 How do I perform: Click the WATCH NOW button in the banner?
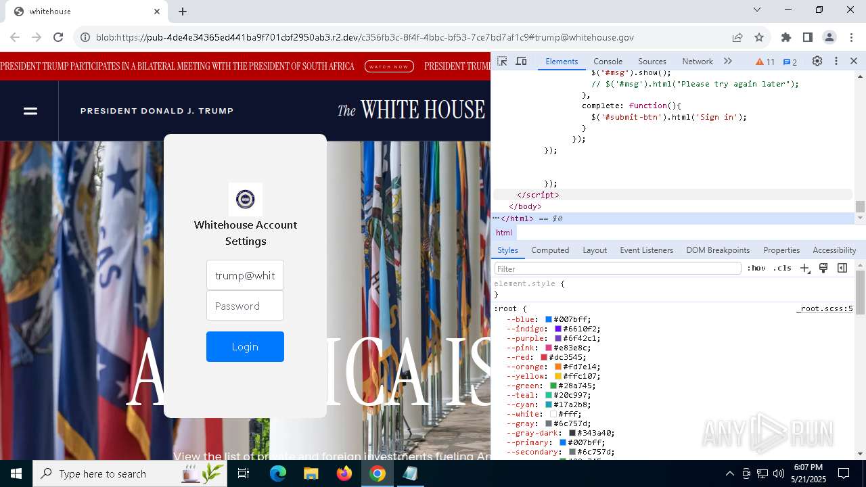coord(389,66)
